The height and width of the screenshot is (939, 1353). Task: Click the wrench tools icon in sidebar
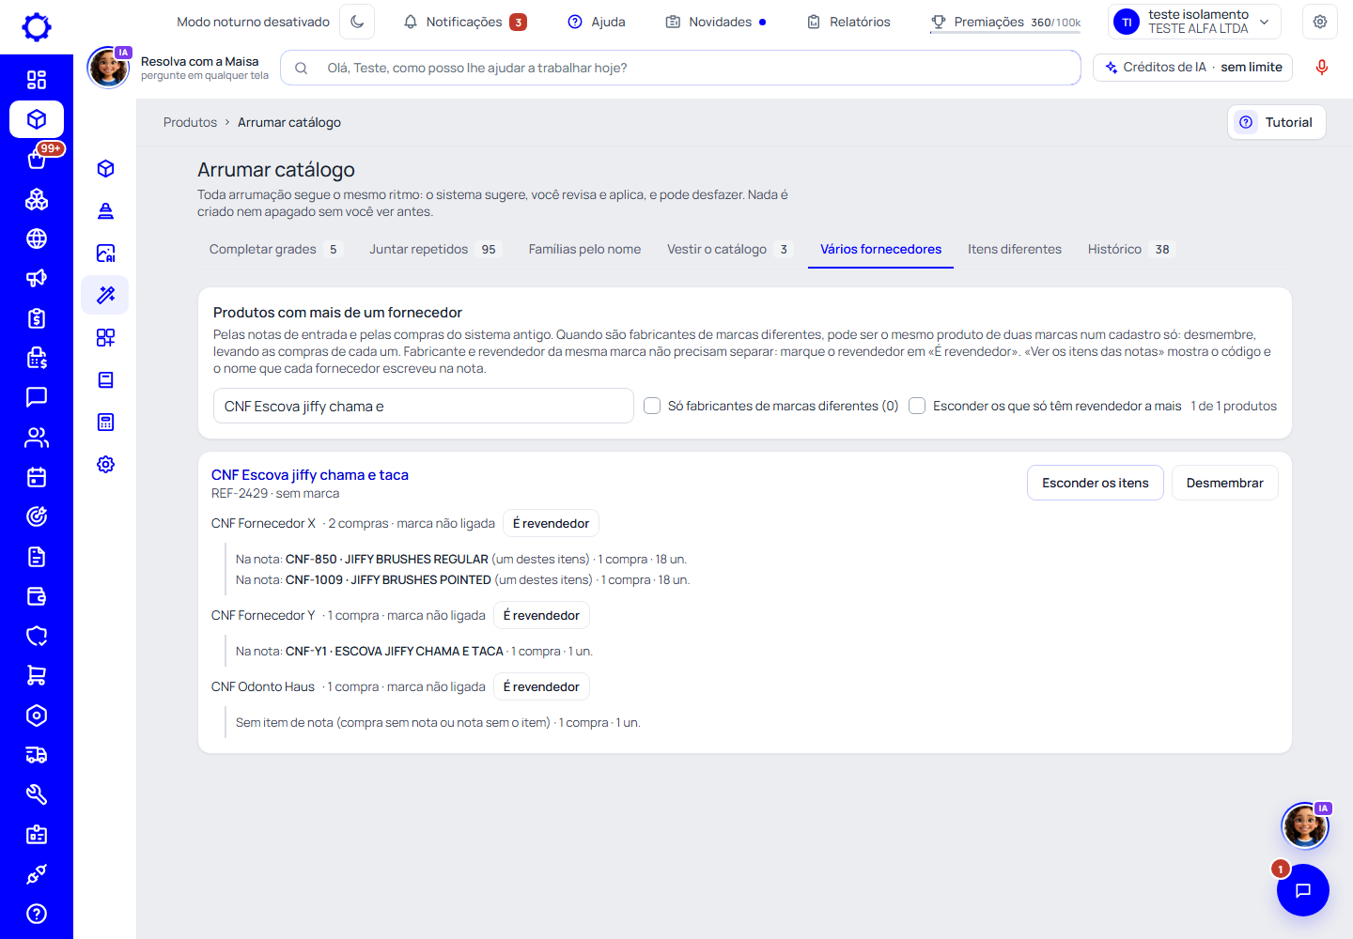point(37,794)
